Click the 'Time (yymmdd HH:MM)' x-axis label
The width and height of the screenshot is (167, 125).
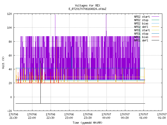pyautogui.click(x=87, y=123)
